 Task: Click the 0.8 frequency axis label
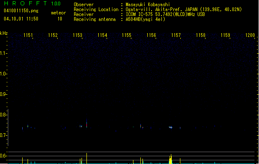[3, 115]
